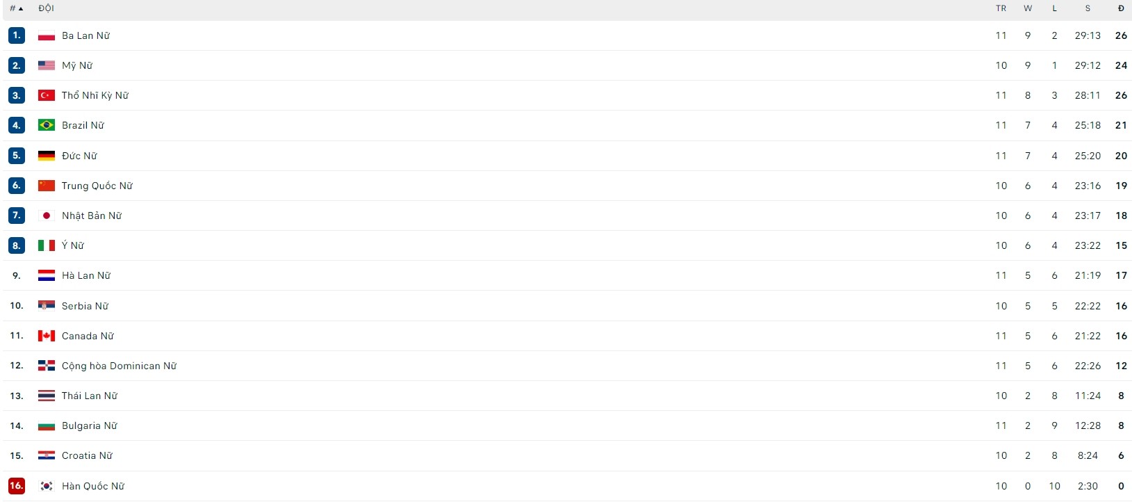
Task: Open Cộng hòa Dominican Nữ team link
Action: coord(119,366)
